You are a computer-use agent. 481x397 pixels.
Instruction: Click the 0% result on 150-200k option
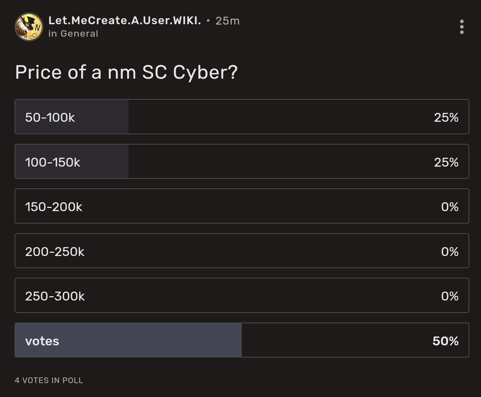[450, 207]
